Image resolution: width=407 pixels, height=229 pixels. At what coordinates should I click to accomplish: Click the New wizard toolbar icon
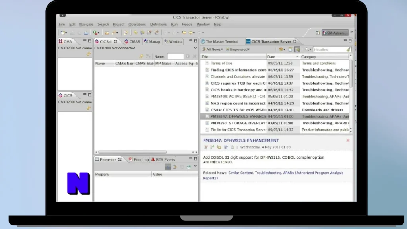(63, 33)
